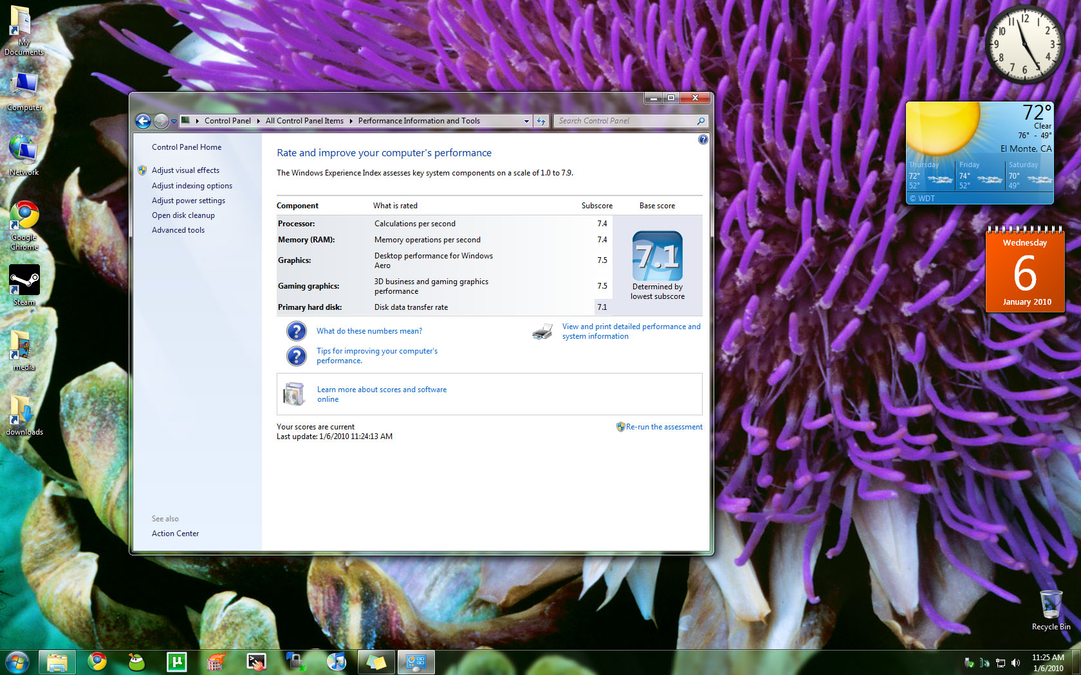
Task: Click the printer icon
Action: (542, 331)
